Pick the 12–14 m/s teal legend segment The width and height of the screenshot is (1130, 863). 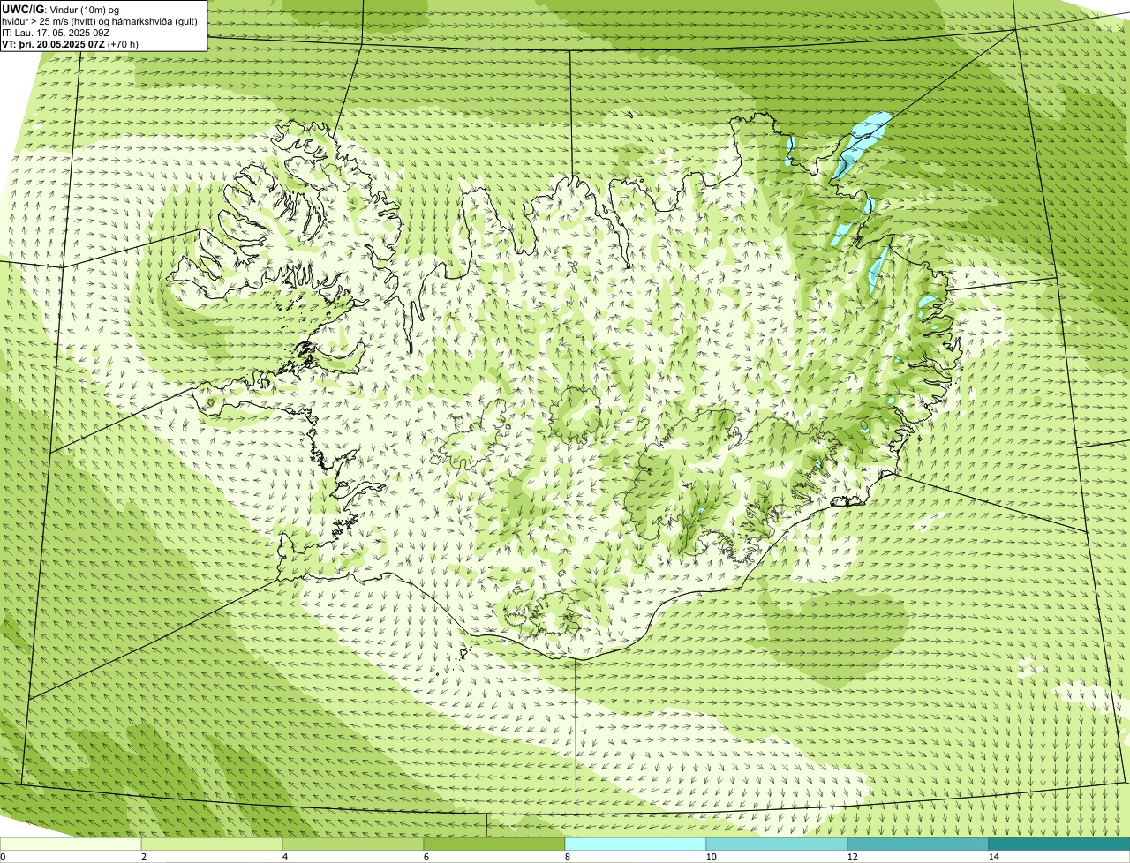click(x=918, y=844)
